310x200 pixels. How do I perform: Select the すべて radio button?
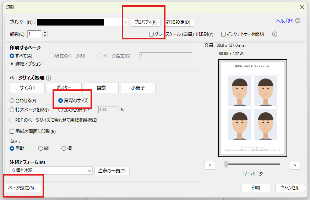pos(12,56)
